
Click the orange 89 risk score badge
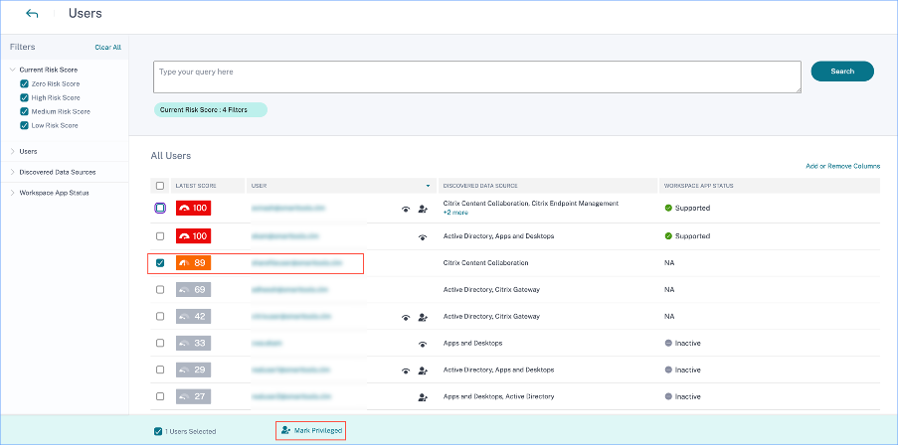[193, 263]
